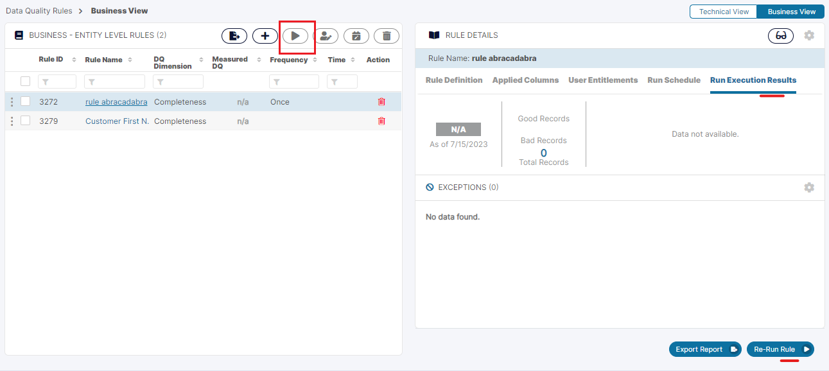Sort the Frequency column
Image resolution: width=829 pixels, height=371 pixels.
tap(315, 60)
